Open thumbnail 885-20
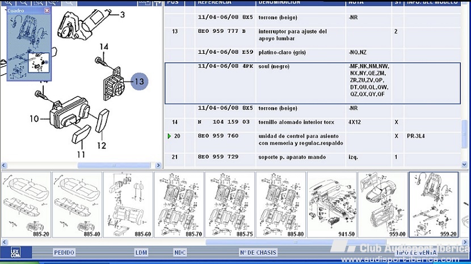Image resolution: width=471 pixels, height=264 pixels. click(x=27, y=205)
